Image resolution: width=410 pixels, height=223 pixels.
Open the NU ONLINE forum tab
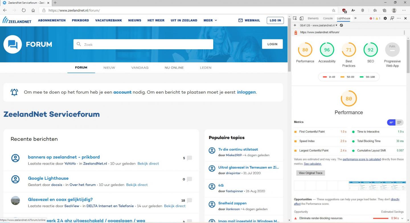click(x=174, y=68)
